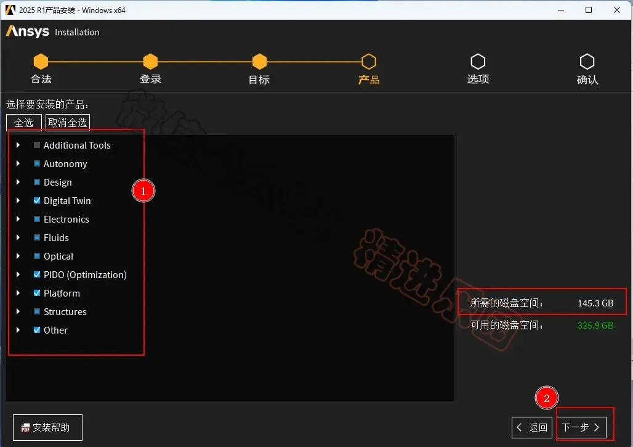
Task: Click the 所需的磁盘空间 label
Action: pos(507,303)
